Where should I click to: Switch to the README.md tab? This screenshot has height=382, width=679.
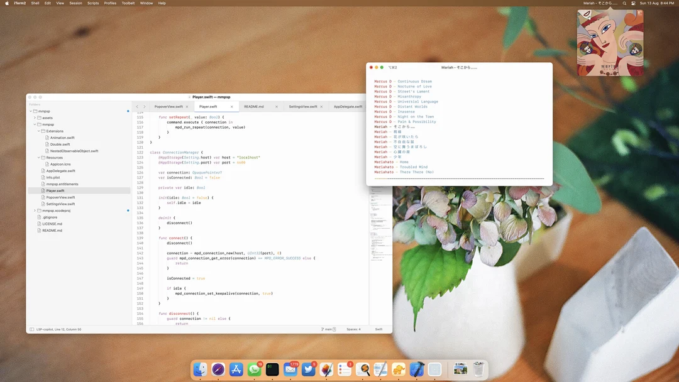[255, 106]
